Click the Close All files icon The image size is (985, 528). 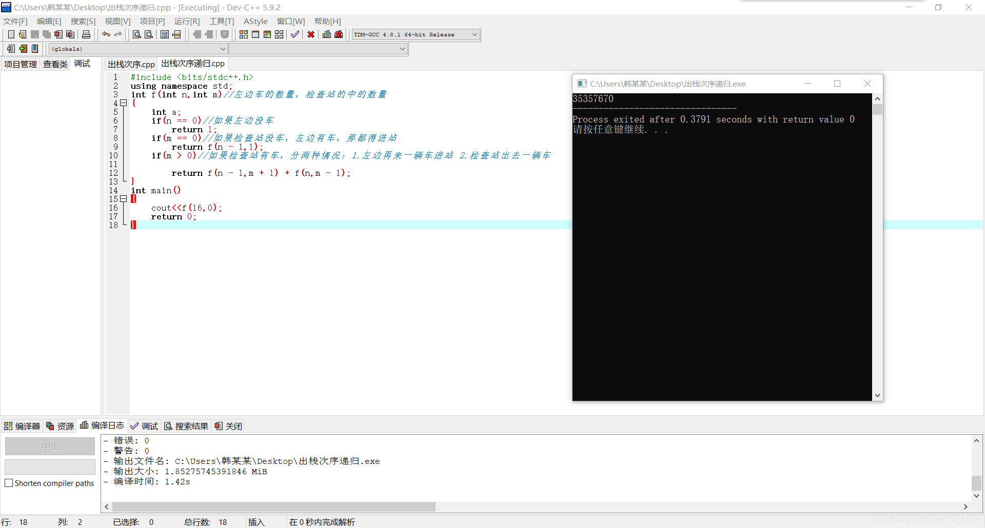[70, 34]
